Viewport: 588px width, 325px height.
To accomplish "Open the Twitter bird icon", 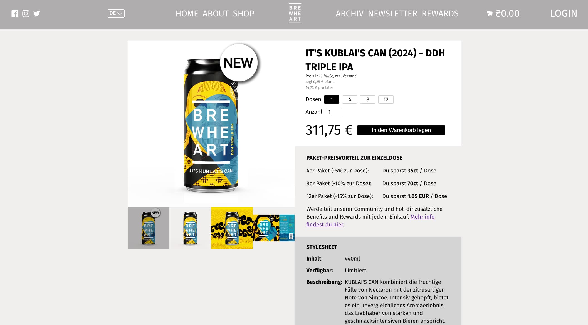I will [x=37, y=14].
